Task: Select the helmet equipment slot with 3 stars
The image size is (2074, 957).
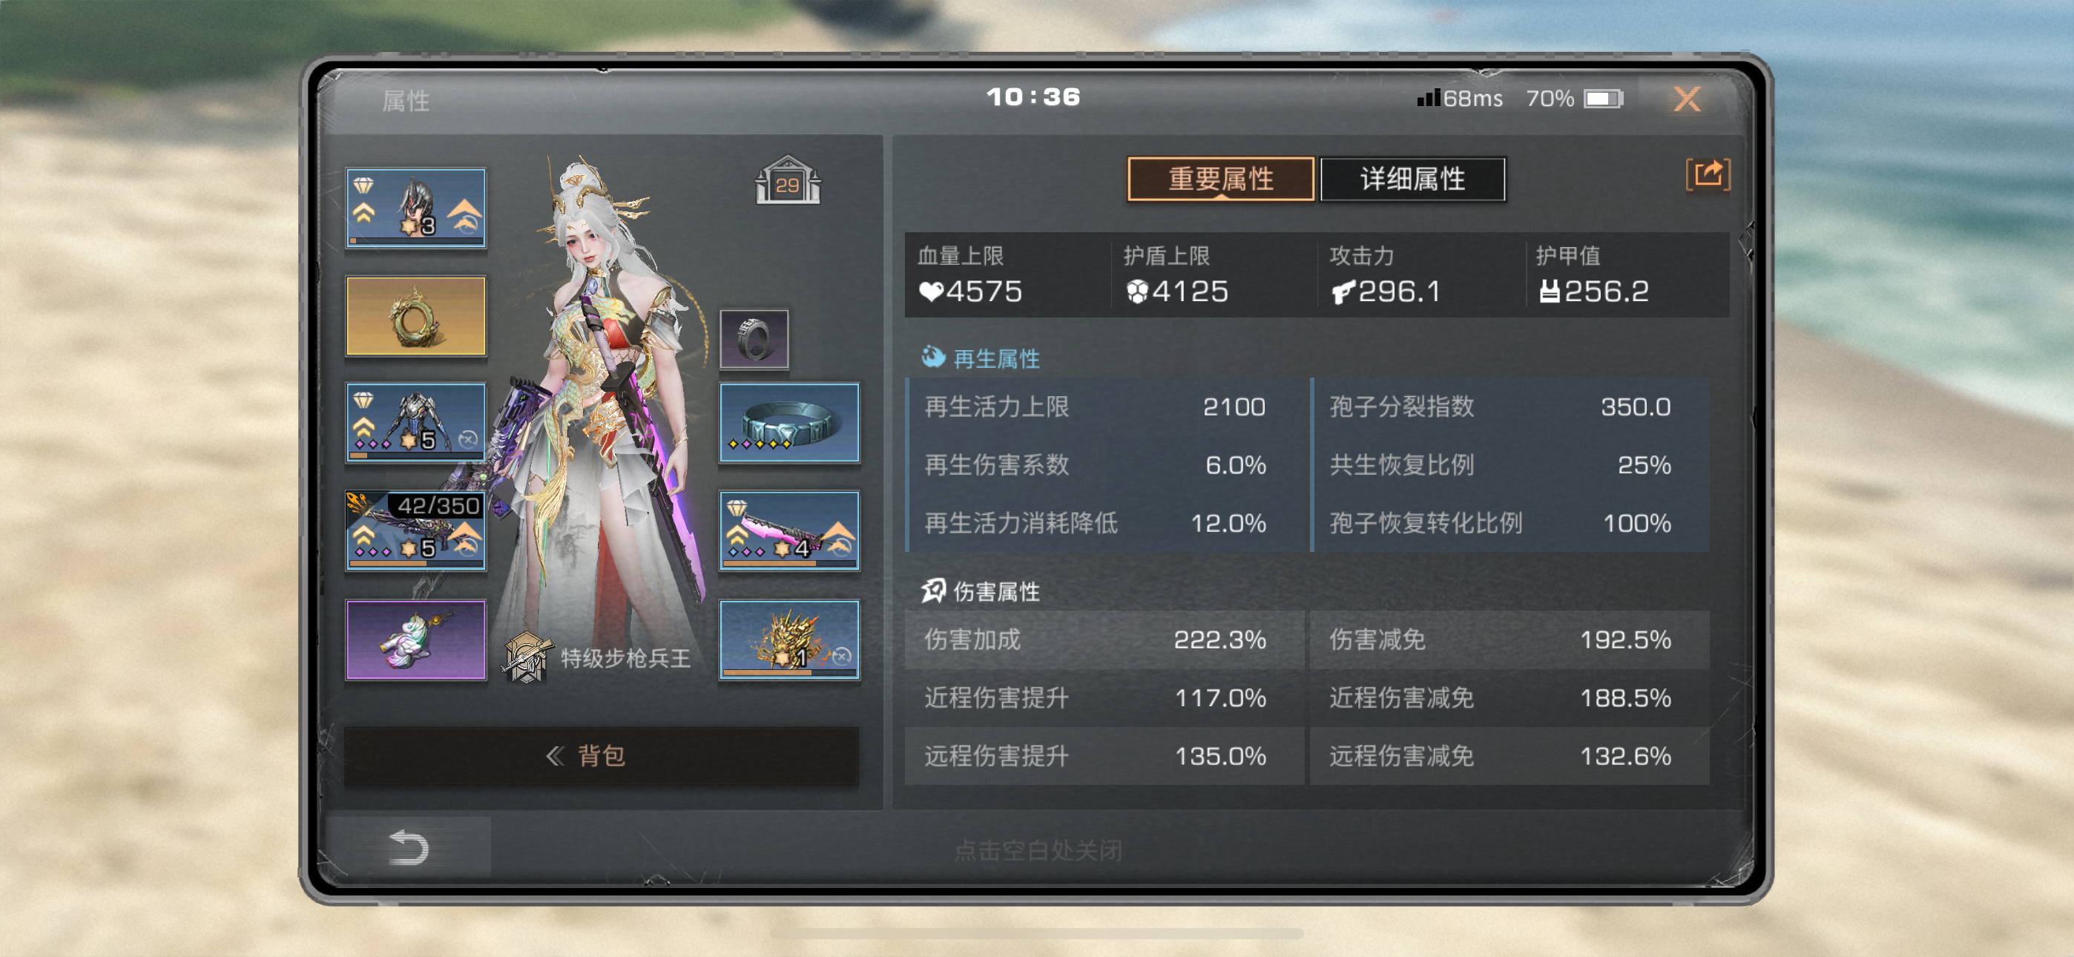Action: 416,208
